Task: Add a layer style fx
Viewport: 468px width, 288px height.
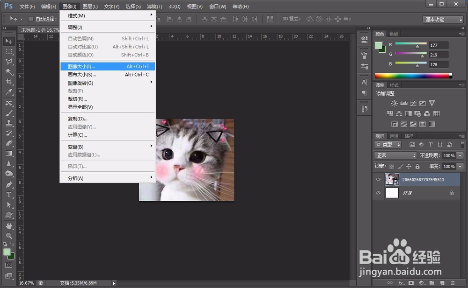Action: pyautogui.click(x=401, y=283)
